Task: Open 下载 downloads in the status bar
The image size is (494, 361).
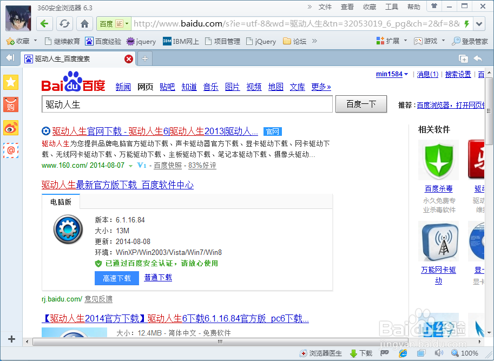Action: point(361,353)
